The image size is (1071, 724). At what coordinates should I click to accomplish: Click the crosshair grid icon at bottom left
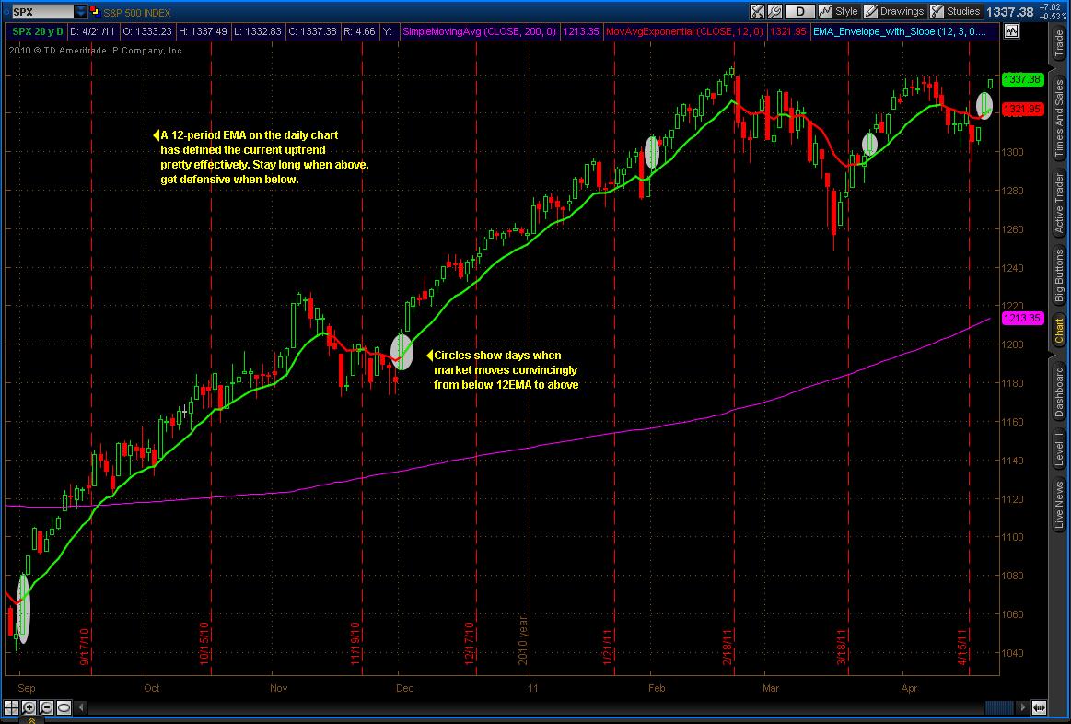(x=12, y=707)
